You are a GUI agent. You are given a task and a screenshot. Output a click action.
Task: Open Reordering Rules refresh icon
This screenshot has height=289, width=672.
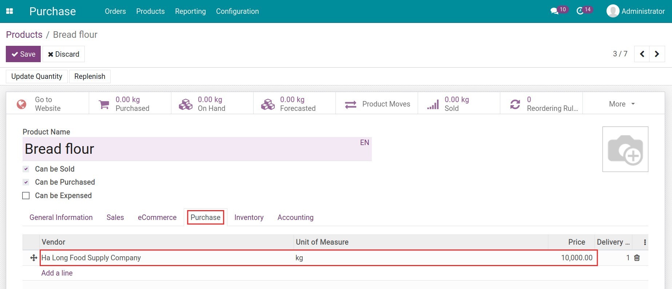click(515, 104)
